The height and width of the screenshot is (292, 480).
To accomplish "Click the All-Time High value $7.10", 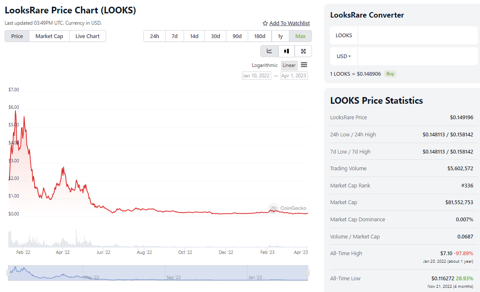I will pyautogui.click(x=446, y=253).
